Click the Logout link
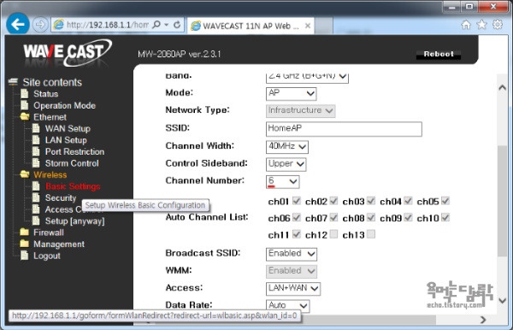 [x=47, y=256]
